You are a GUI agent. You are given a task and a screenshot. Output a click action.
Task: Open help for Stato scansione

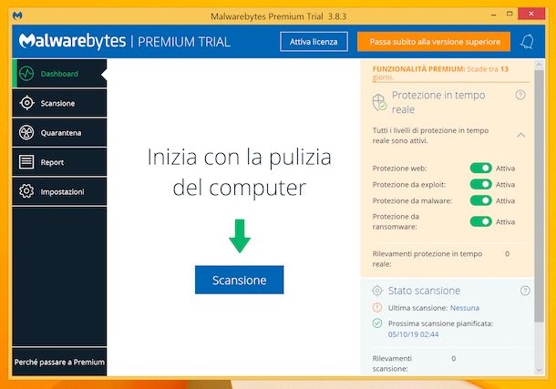pyautogui.click(x=525, y=291)
